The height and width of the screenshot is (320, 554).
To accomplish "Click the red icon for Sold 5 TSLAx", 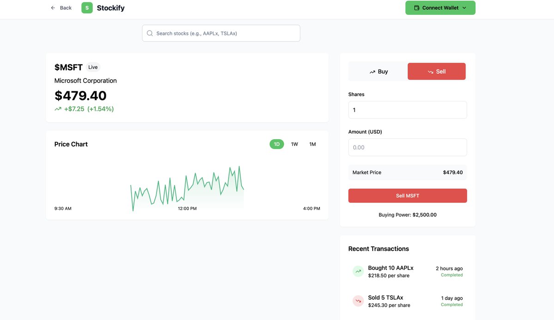I will (358, 301).
